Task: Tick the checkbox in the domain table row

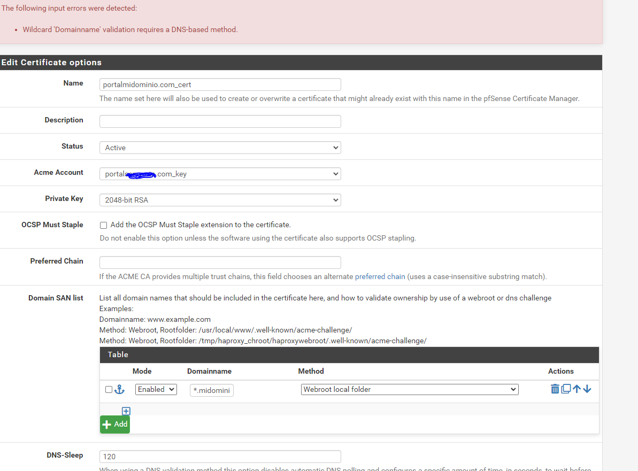Action: pyautogui.click(x=109, y=390)
